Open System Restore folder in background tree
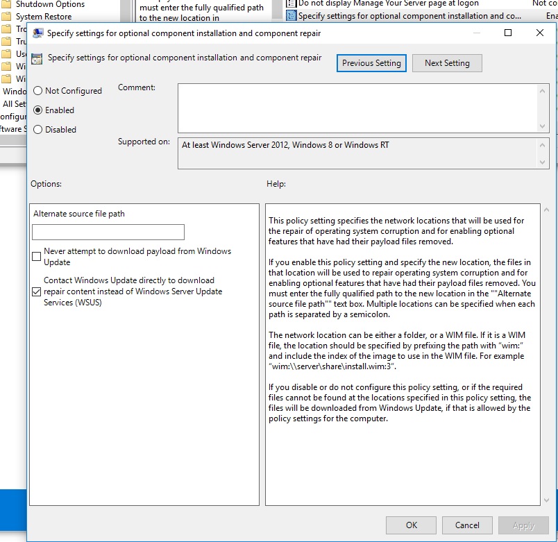558x542 pixels. click(x=44, y=17)
